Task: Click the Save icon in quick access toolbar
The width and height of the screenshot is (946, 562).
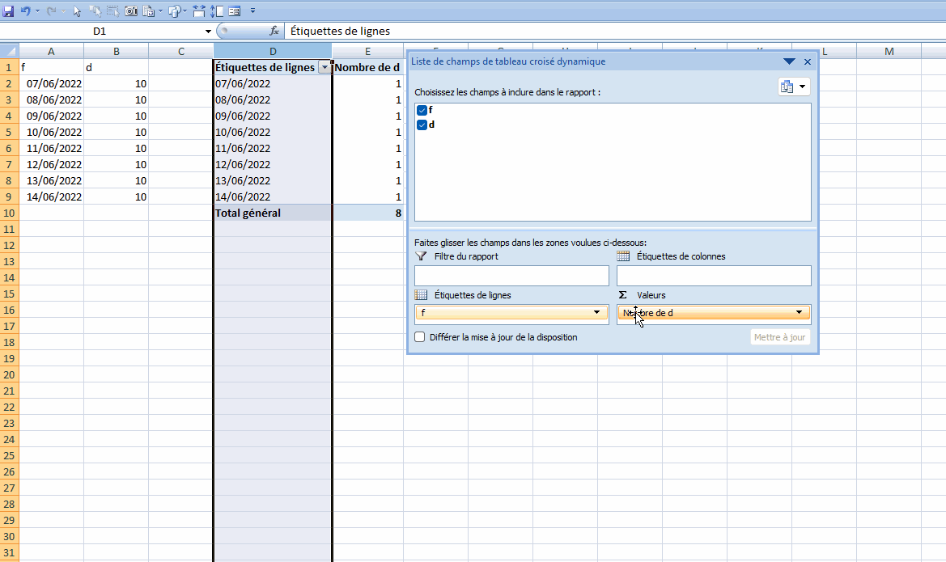Action: point(9,11)
